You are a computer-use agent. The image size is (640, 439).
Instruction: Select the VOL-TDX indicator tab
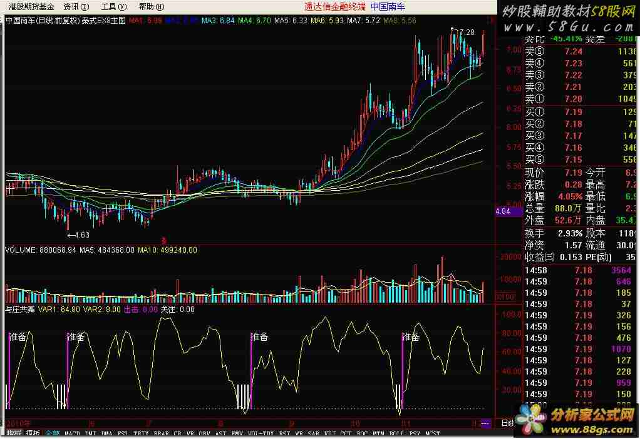261,434
